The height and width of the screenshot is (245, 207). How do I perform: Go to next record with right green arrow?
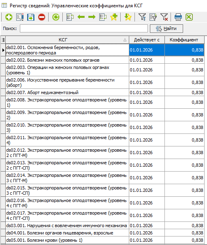point(92,17)
